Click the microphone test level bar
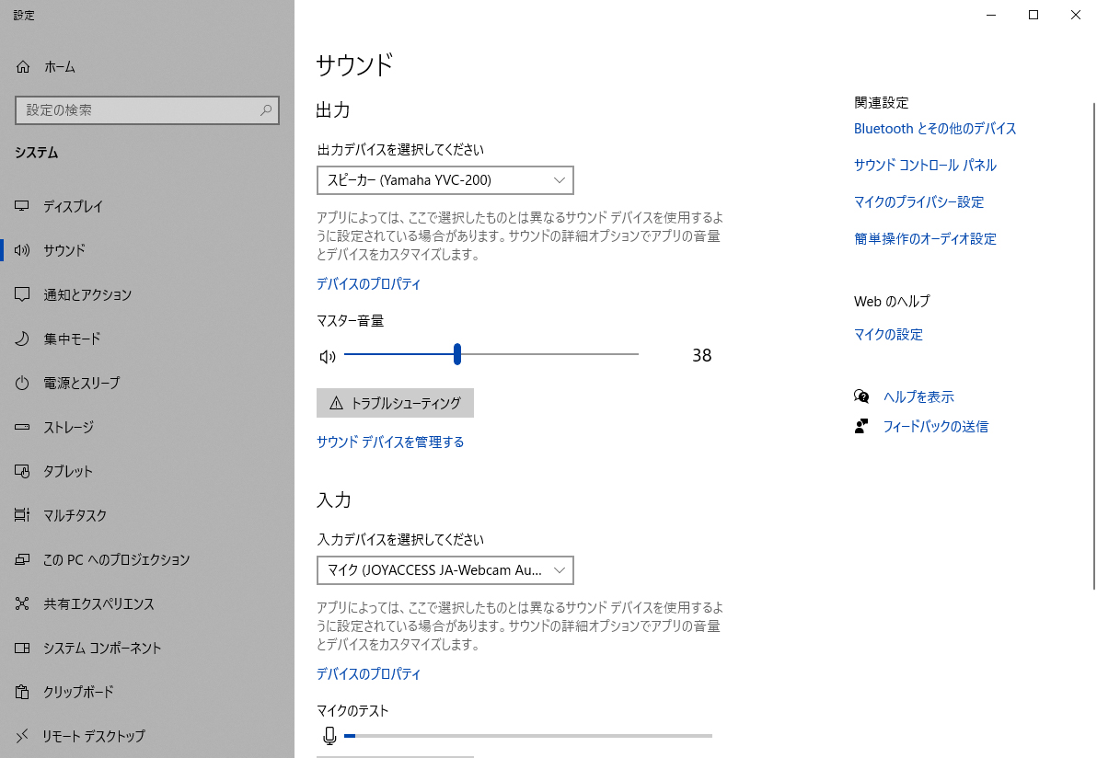The width and height of the screenshot is (1097, 758). click(528, 736)
